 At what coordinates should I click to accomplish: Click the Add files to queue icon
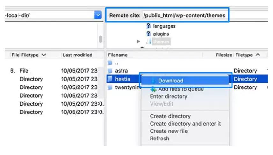point(153,89)
